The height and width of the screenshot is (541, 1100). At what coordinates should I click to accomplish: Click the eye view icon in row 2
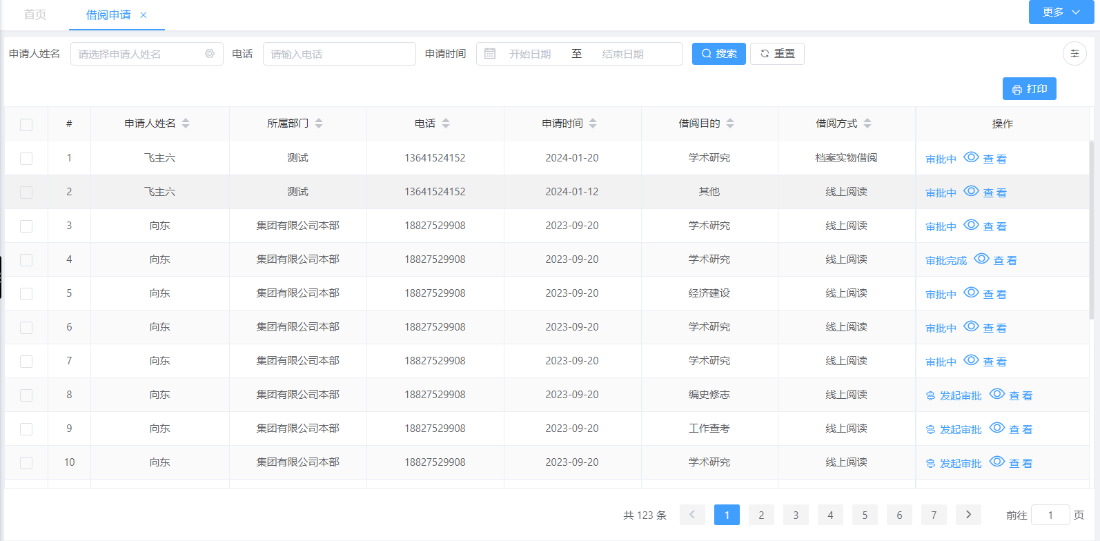[x=971, y=191]
